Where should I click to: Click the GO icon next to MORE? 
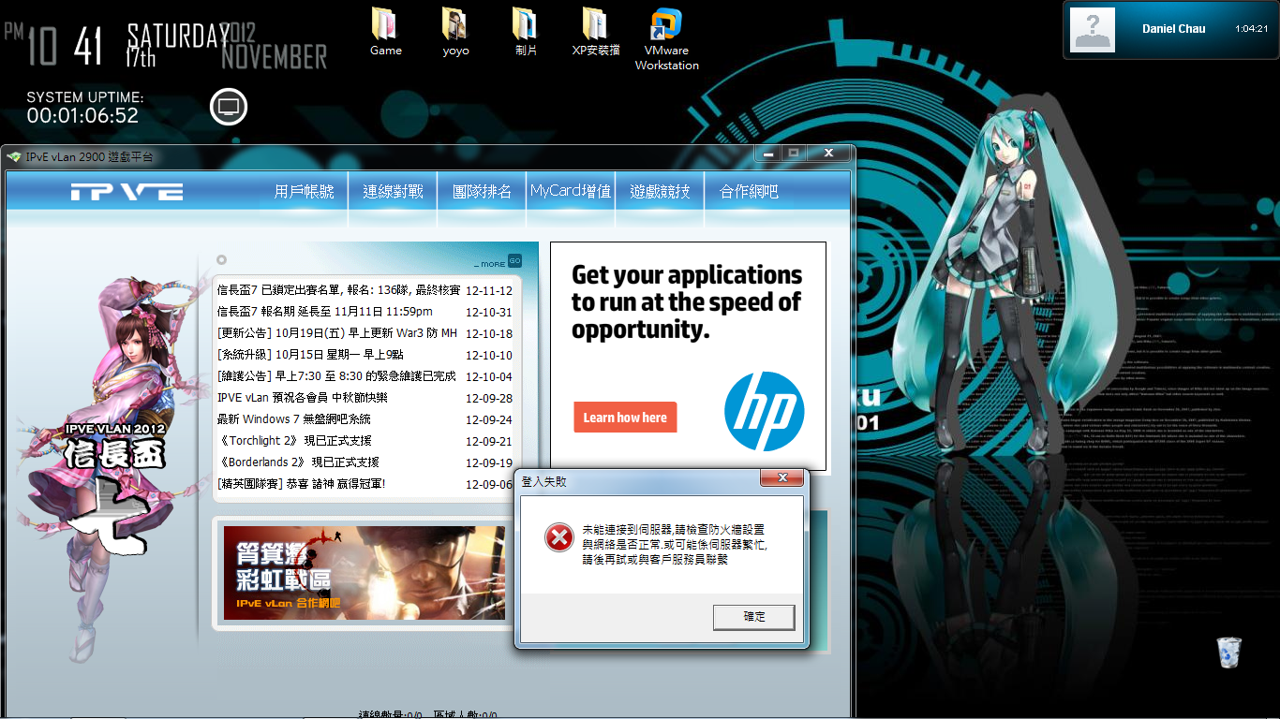(x=514, y=261)
